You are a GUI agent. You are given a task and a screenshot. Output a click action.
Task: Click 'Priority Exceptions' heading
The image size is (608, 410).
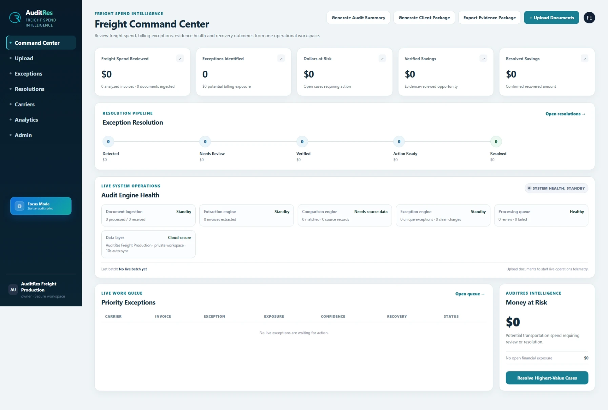pos(128,302)
